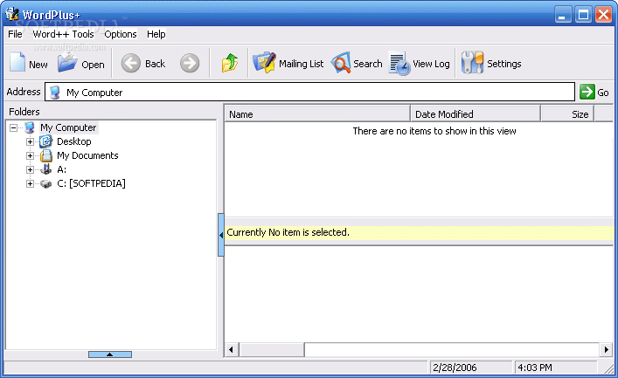Sort by the Name column header
618x378 pixels.
tap(317, 113)
